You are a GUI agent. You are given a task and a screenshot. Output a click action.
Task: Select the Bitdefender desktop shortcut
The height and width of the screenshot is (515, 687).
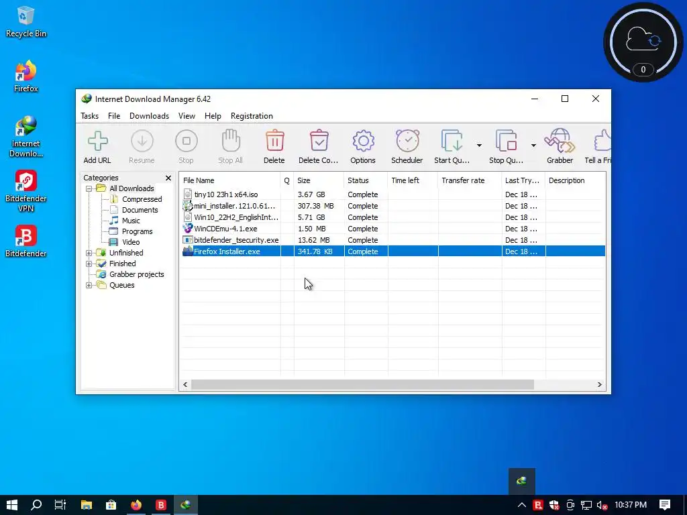click(26, 241)
